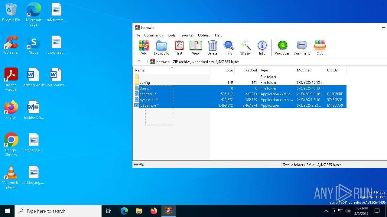Open the Options menu
The width and height of the screenshot is (387, 217).
[x=204, y=35]
